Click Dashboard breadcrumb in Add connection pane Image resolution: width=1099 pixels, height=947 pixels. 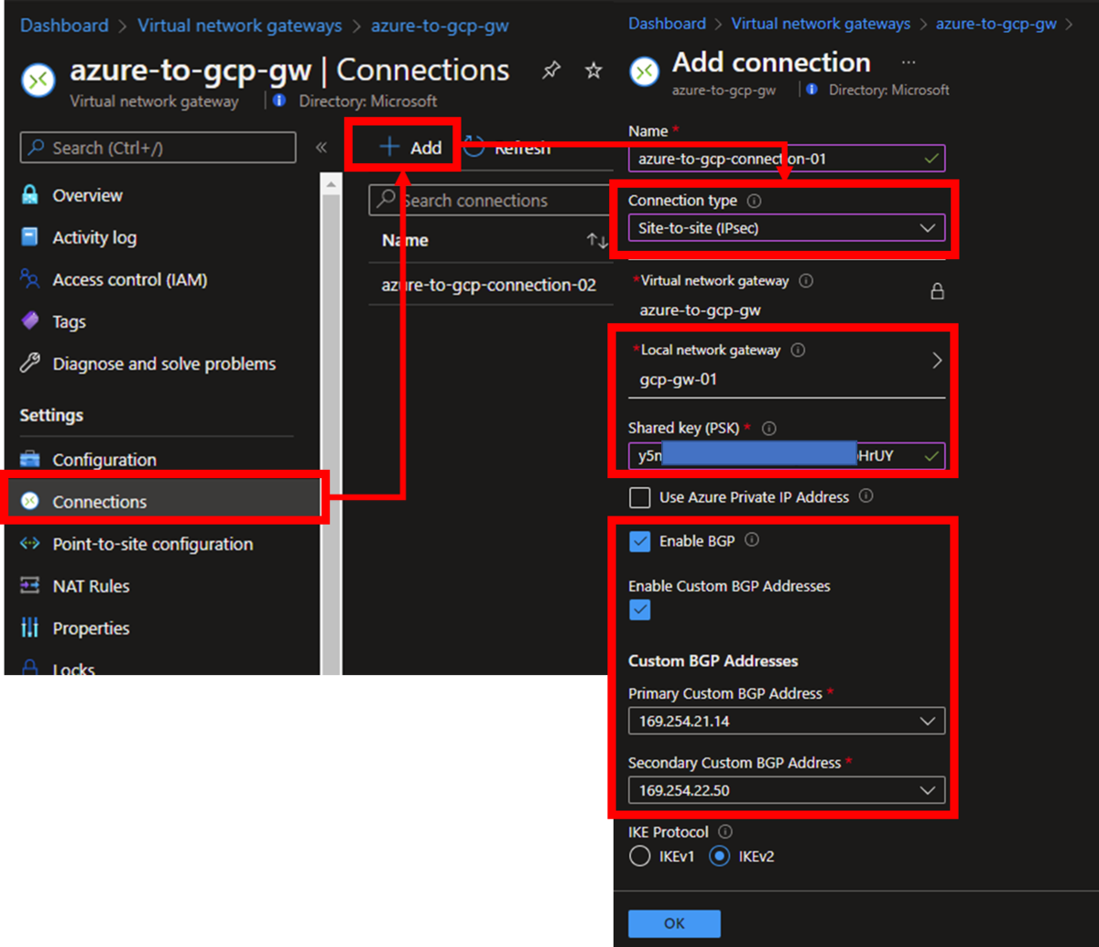(668, 24)
